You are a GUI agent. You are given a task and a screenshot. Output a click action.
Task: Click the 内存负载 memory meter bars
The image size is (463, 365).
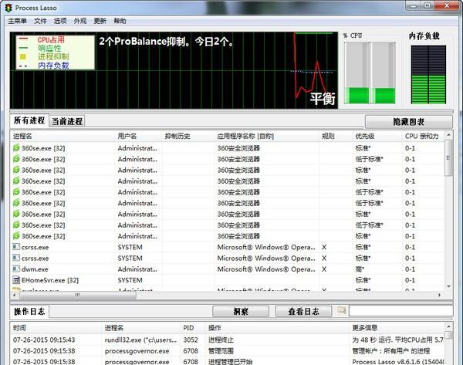pyautogui.click(x=428, y=75)
